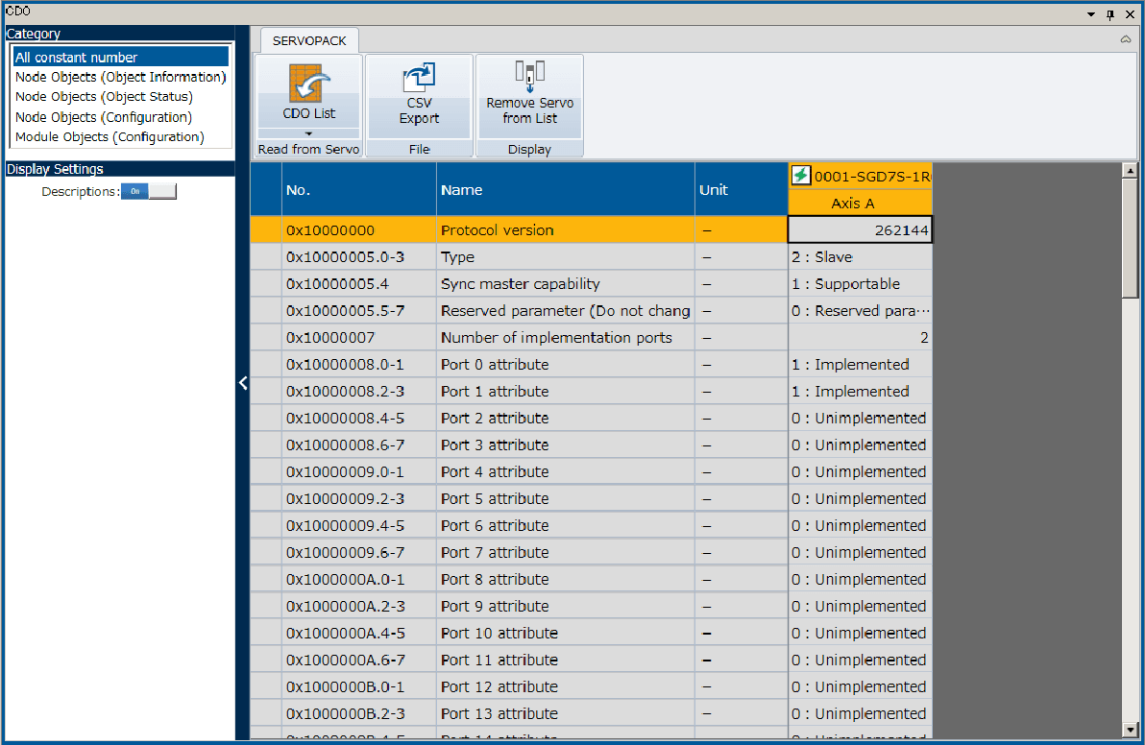Collapse the ribbon using the top-right chevron
1145x745 pixels.
[x=1126, y=40]
